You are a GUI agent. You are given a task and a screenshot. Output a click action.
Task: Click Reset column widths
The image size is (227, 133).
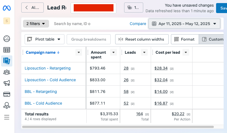[142, 39]
